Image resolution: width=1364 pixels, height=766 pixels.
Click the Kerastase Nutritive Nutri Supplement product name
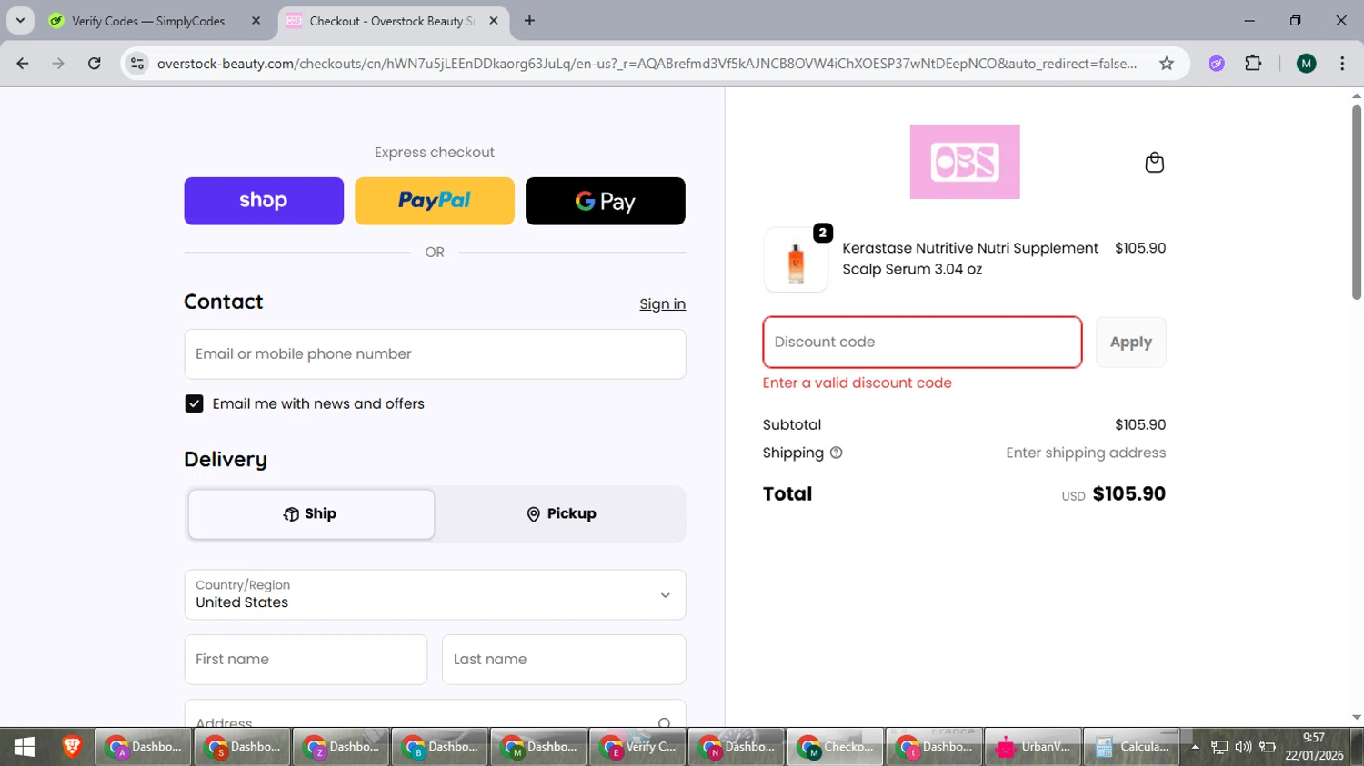tap(970, 258)
